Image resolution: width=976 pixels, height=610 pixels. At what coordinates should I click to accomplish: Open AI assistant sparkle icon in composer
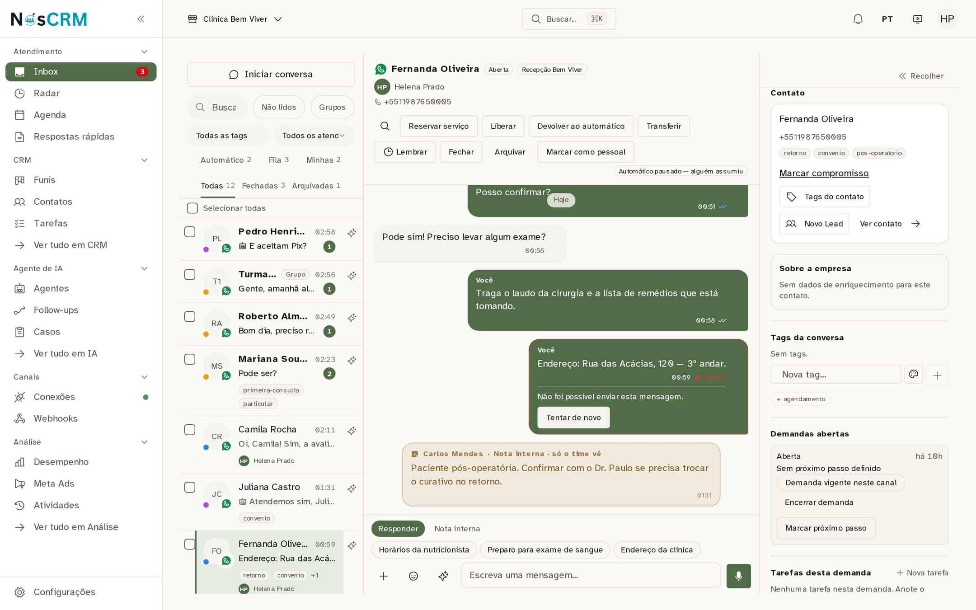(x=443, y=576)
